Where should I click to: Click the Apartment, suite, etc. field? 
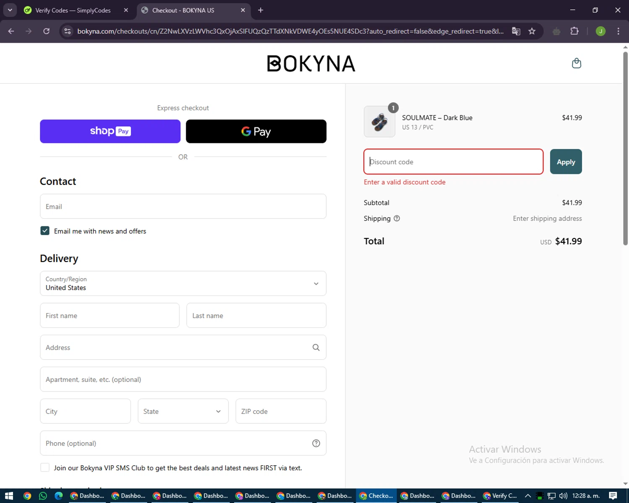pyautogui.click(x=183, y=379)
